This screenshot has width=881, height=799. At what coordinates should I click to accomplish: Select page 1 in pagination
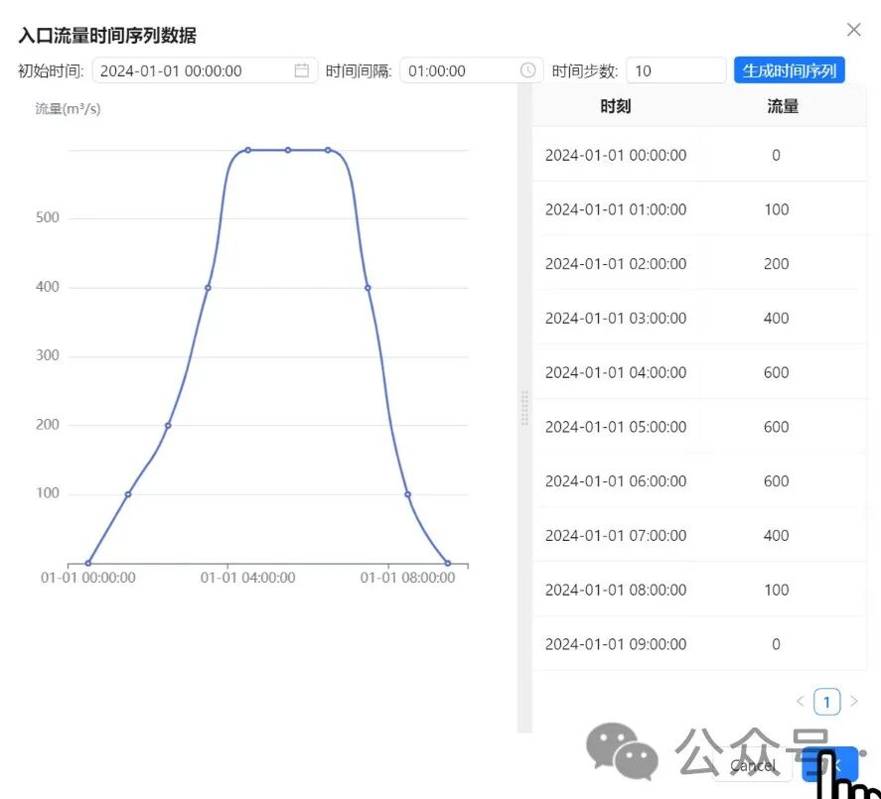pos(827,702)
